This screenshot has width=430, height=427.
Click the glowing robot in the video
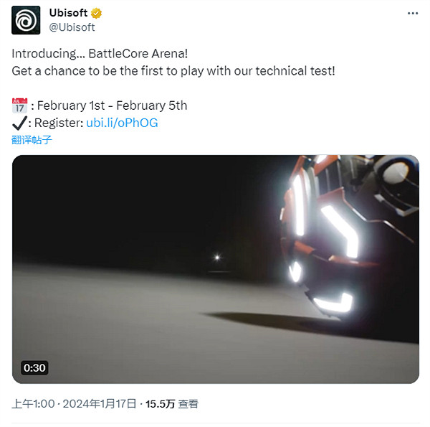click(344, 230)
